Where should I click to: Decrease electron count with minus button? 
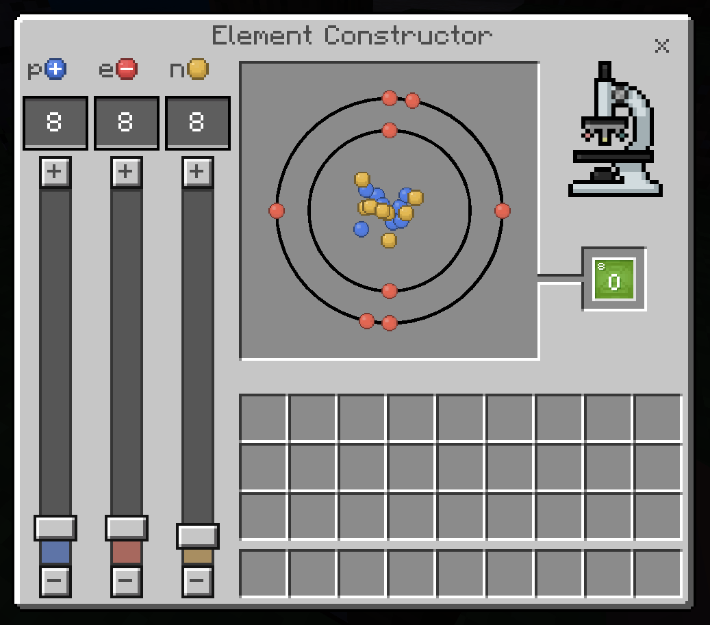127,582
